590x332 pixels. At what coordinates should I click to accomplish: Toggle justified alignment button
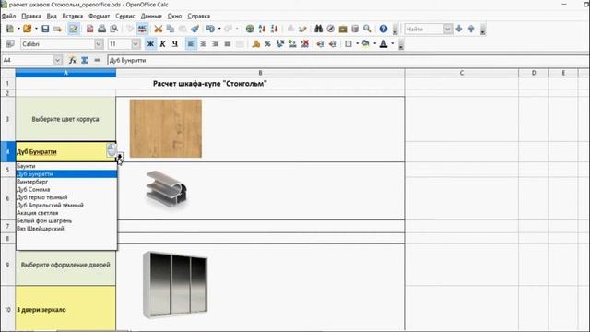[228, 44]
